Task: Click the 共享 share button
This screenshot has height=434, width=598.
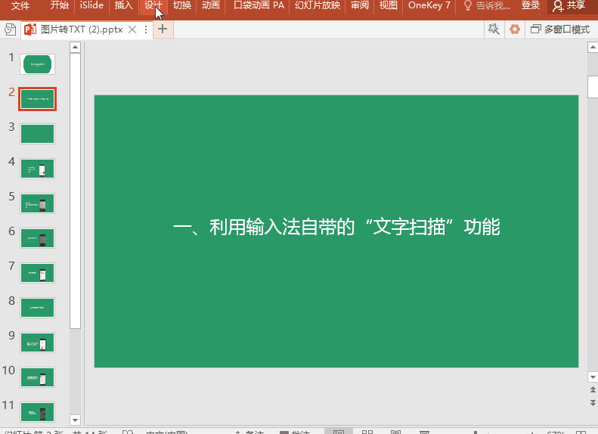Action: click(569, 6)
